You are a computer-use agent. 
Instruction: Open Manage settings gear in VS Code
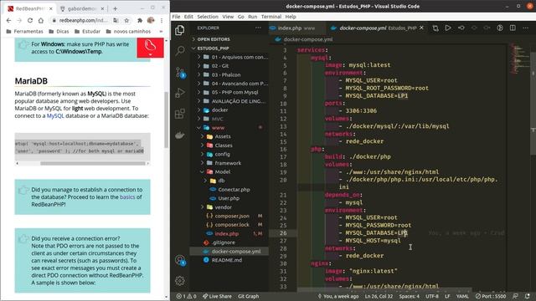[180, 281]
